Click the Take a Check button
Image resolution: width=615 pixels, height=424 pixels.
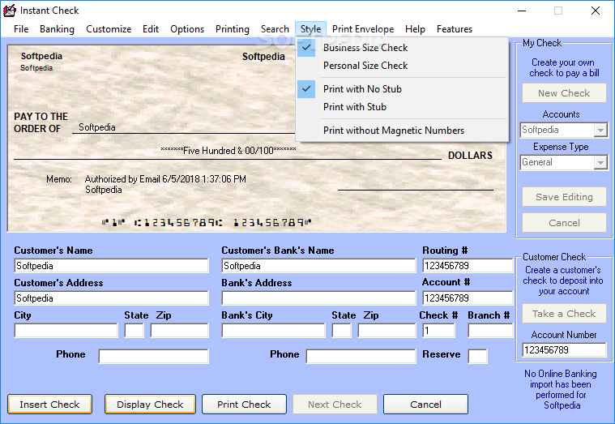tap(564, 314)
